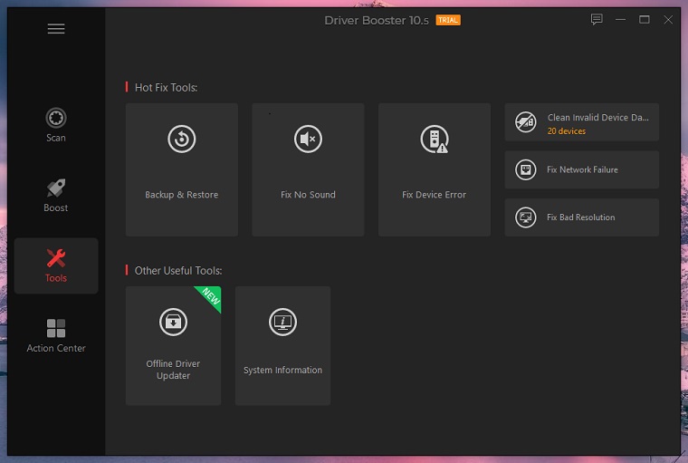
Task: Click the Offline Driver Updater label
Action: coord(173,370)
